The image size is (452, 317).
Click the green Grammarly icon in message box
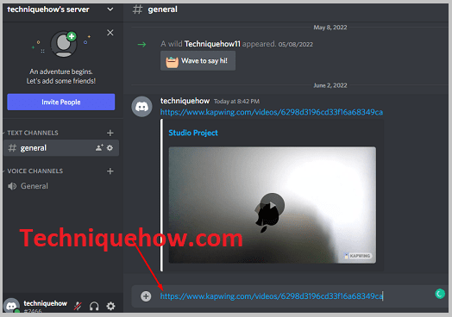pos(440,294)
